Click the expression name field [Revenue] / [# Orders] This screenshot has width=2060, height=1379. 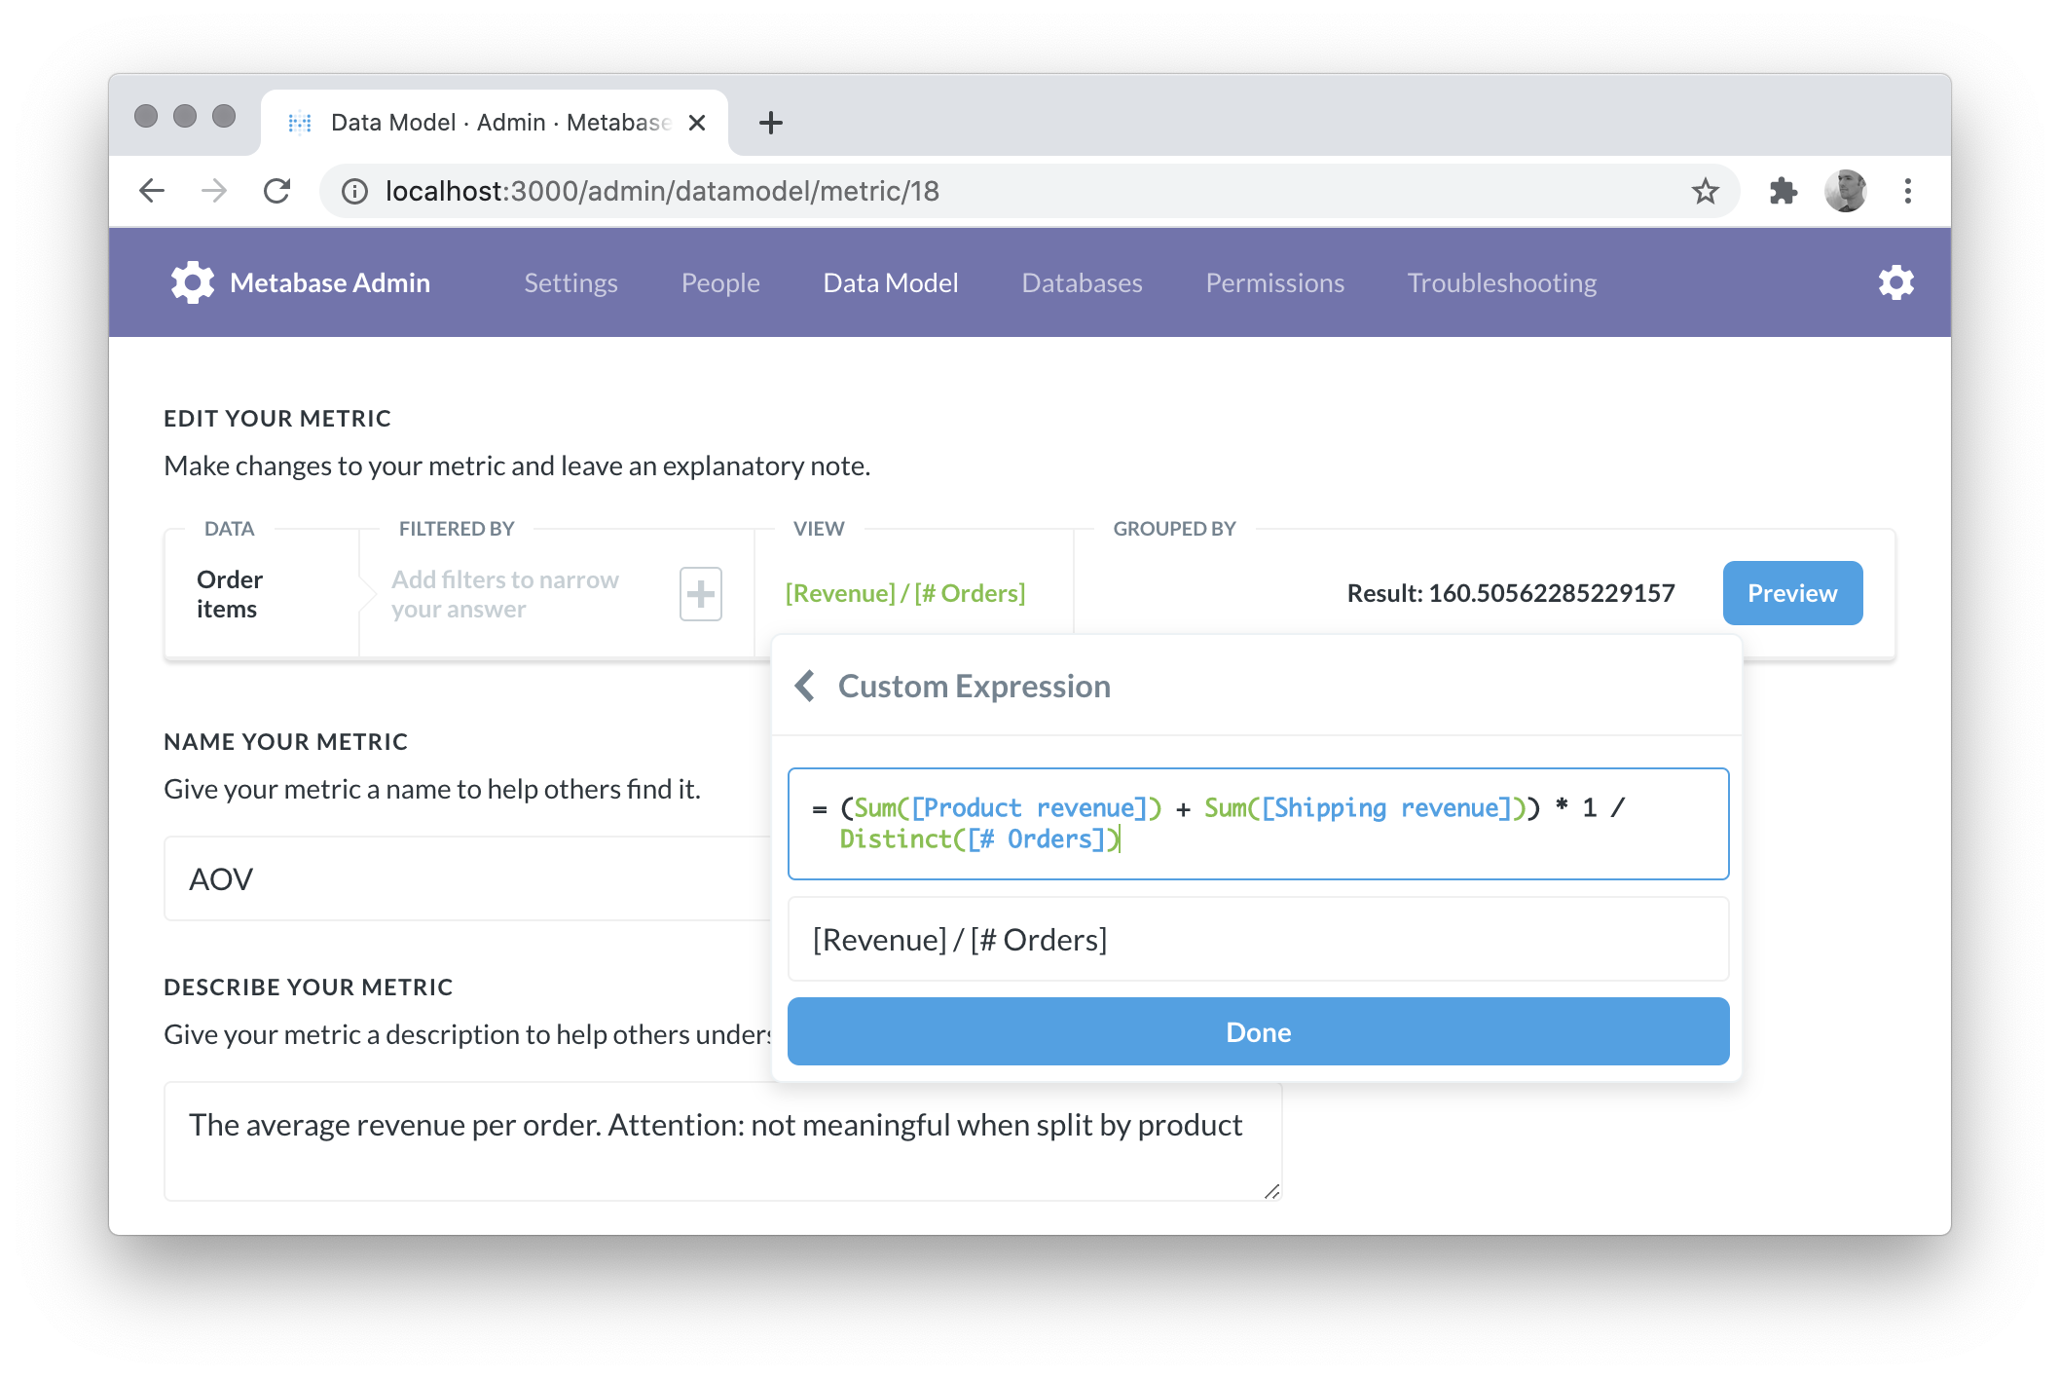point(1258,939)
